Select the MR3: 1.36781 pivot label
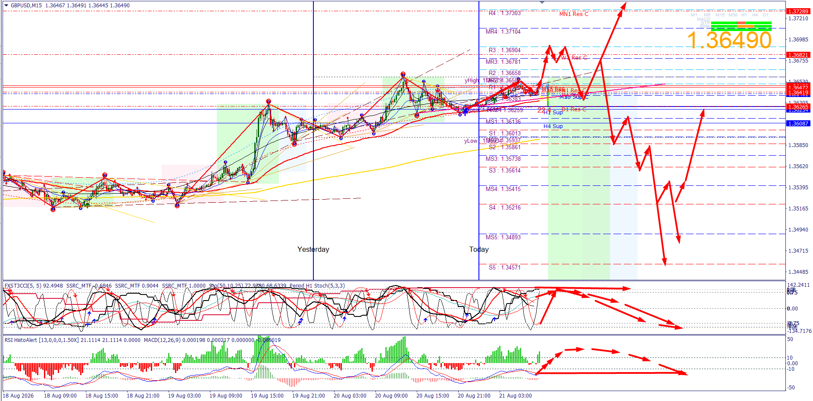Viewport: 813px width, 401px height. [x=503, y=62]
